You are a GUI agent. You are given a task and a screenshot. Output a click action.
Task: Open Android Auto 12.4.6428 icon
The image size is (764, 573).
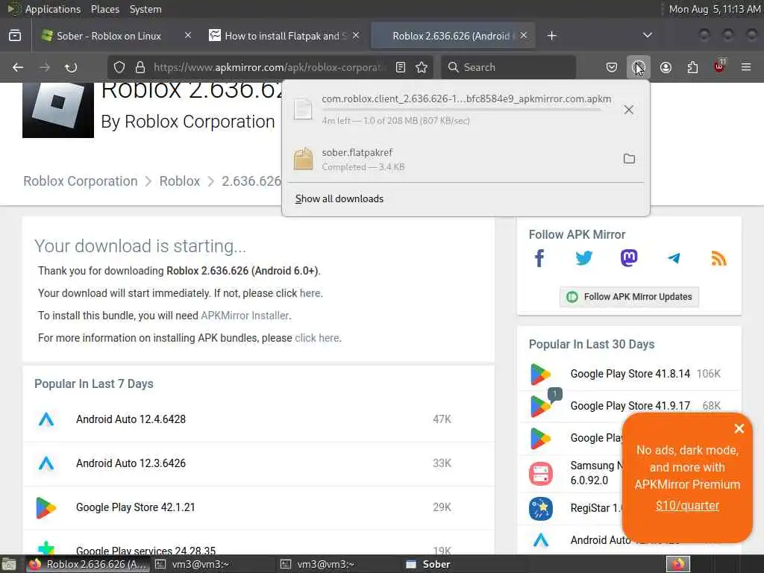tap(46, 419)
